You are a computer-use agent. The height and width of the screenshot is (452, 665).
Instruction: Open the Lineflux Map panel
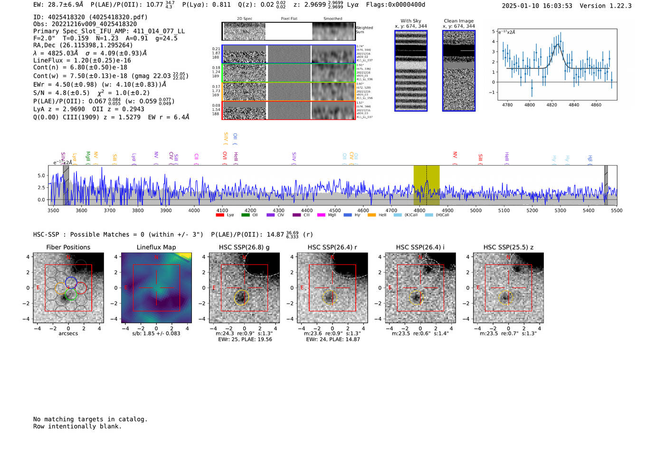156,288
